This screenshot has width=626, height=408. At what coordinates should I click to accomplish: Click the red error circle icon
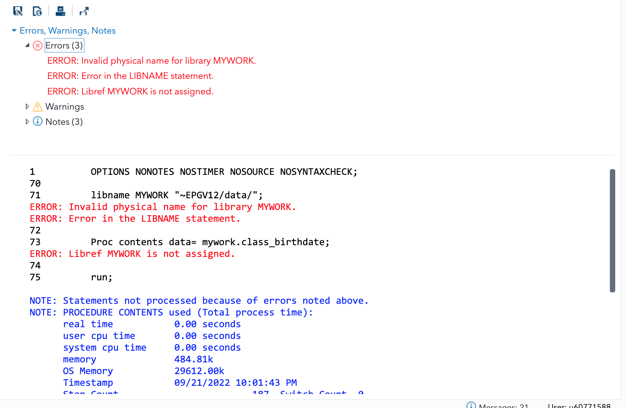point(38,46)
